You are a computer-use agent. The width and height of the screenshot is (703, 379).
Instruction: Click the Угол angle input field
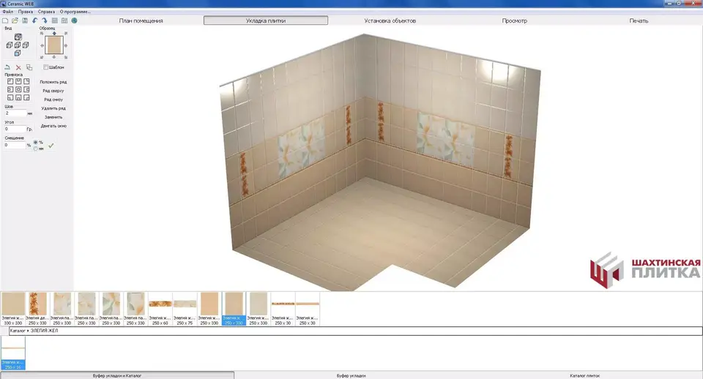pyautogui.click(x=15, y=129)
